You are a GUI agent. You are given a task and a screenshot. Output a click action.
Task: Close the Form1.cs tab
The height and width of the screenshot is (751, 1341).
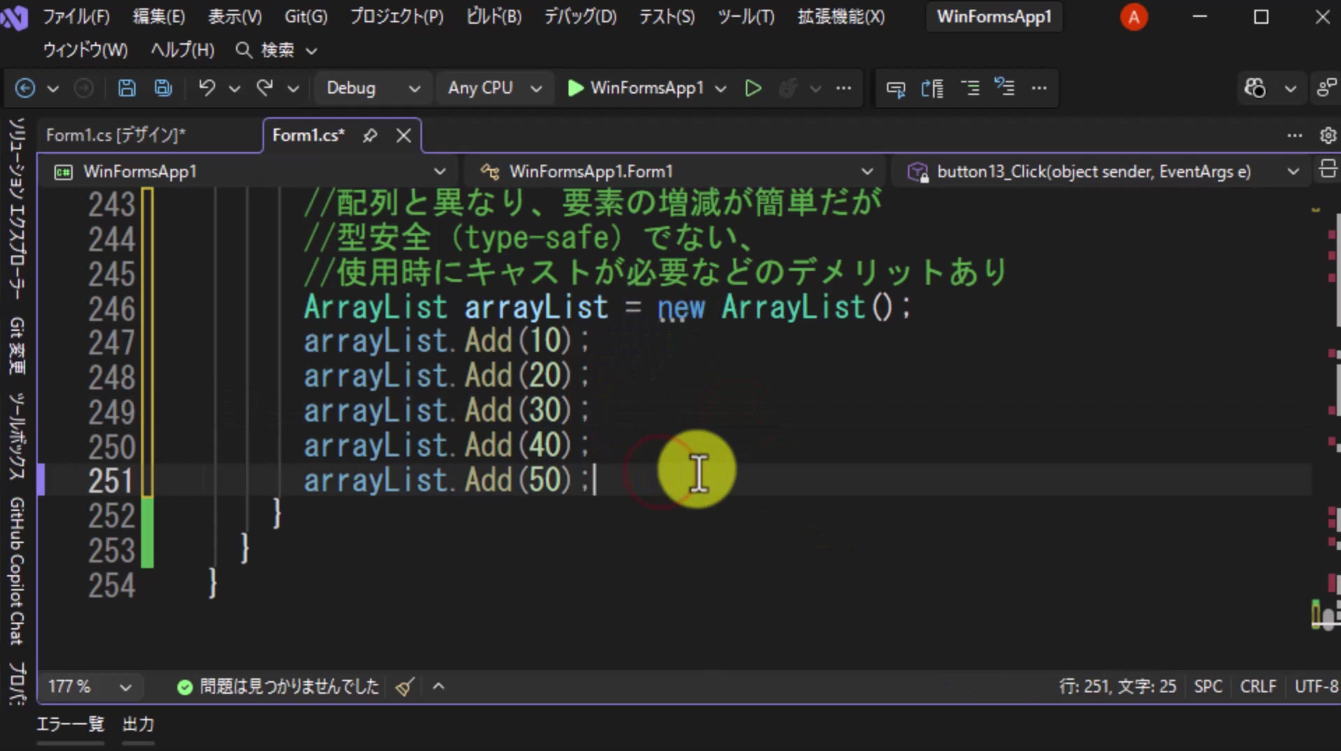click(x=404, y=135)
